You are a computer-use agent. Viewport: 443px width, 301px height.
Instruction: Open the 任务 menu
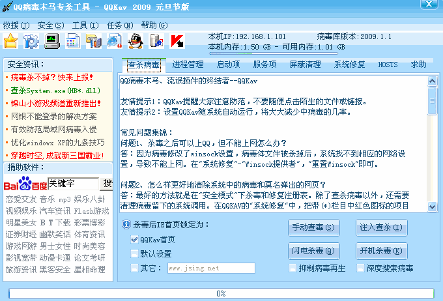[120, 25]
